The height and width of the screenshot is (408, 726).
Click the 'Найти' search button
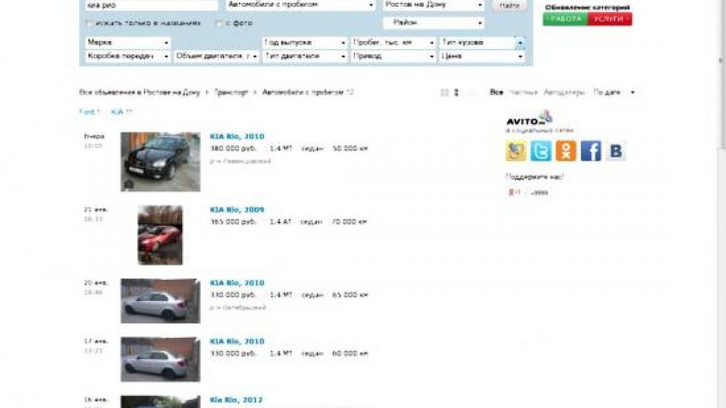click(509, 5)
